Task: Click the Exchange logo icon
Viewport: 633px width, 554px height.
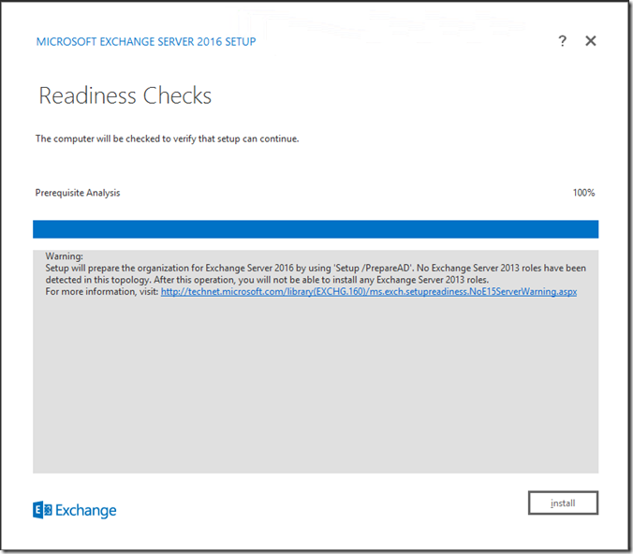Action: coord(42,510)
